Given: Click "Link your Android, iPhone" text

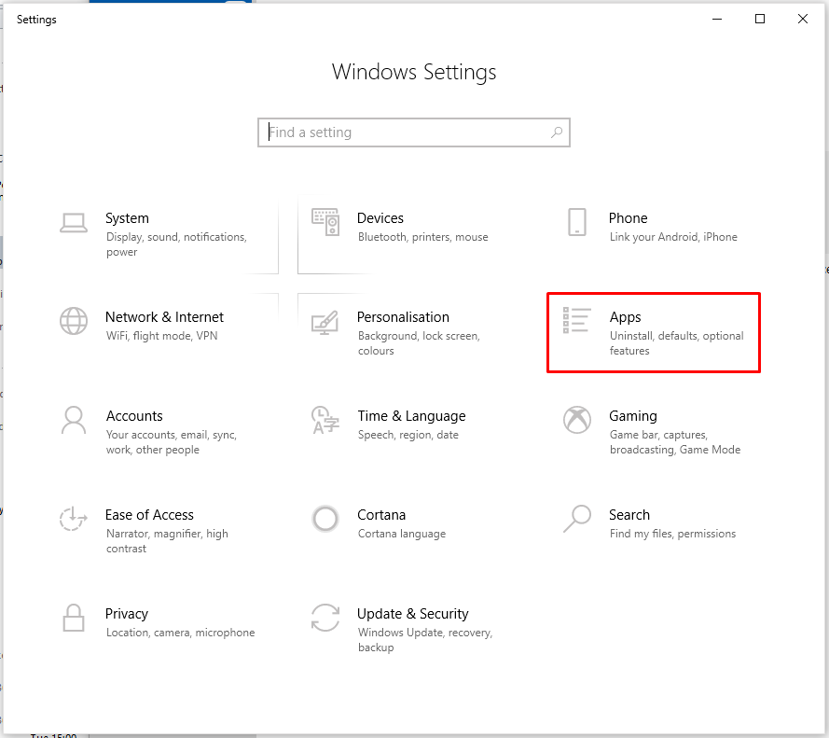Looking at the screenshot, I should pyautogui.click(x=673, y=237).
